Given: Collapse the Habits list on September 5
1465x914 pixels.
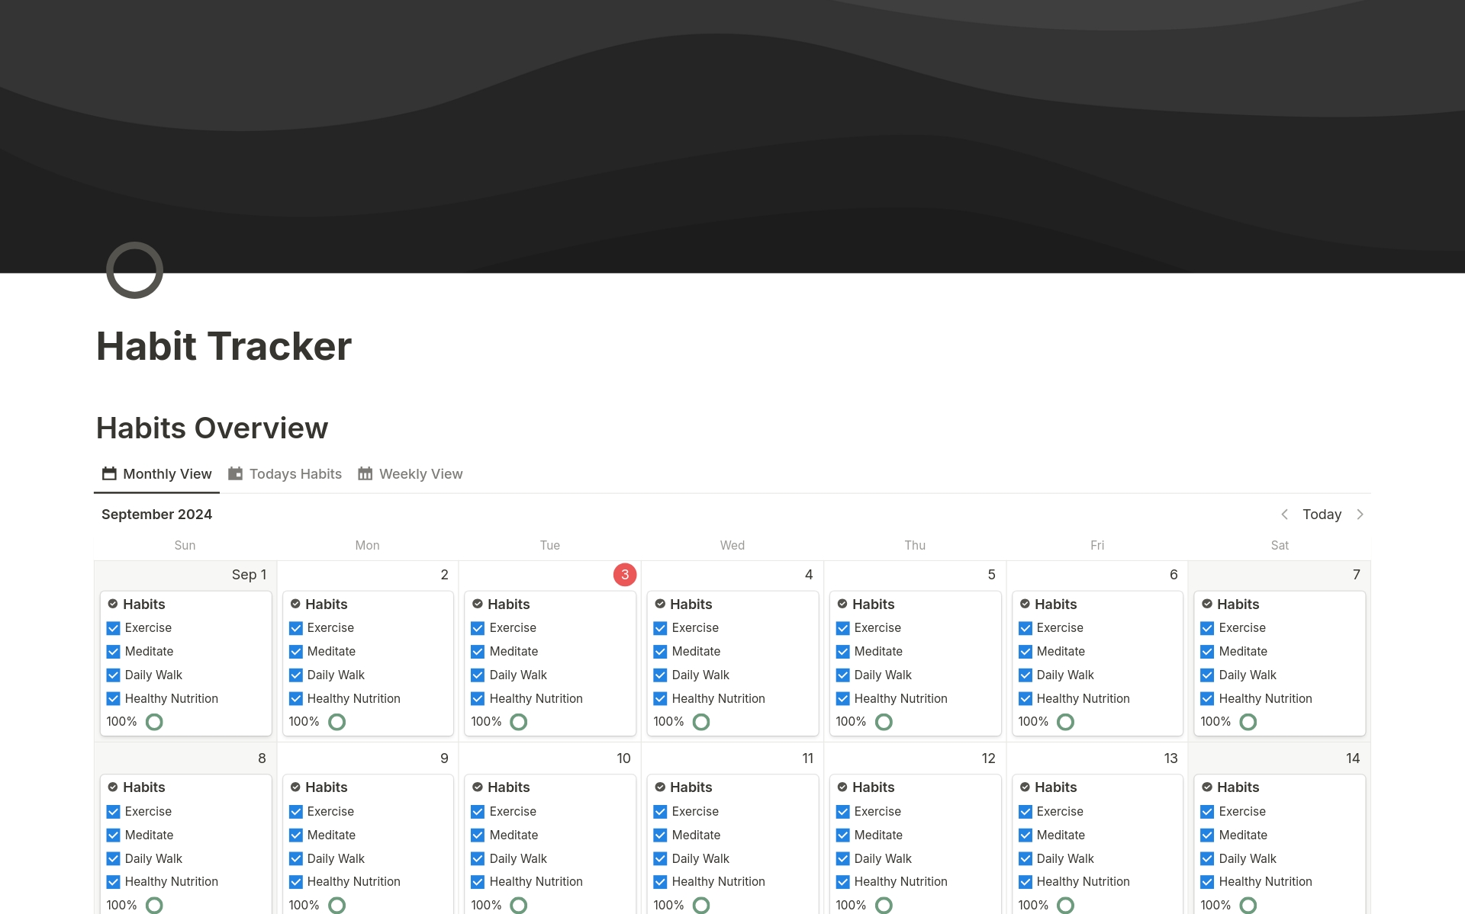Looking at the screenshot, I should click(x=843, y=605).
